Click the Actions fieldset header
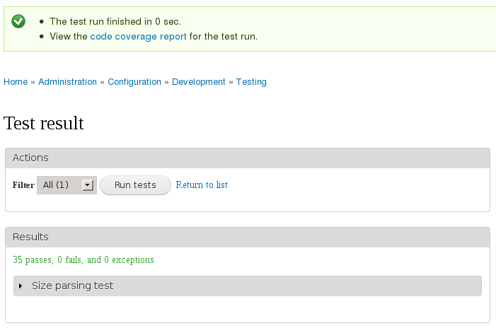This screenshot has width=496, height=328. 248,158
